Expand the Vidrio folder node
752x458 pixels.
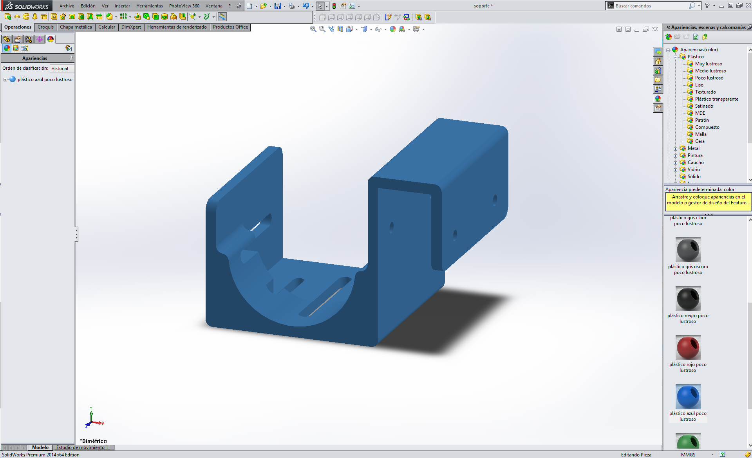[x=676, y=170]
